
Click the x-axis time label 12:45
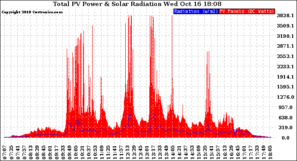[x=140, y=152]
